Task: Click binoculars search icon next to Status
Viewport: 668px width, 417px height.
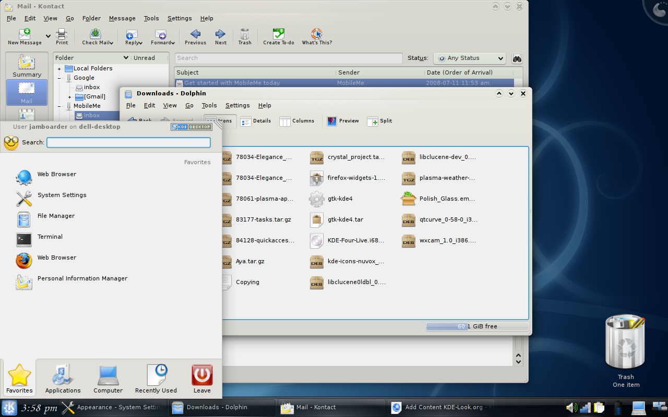Action: [517, 58]
